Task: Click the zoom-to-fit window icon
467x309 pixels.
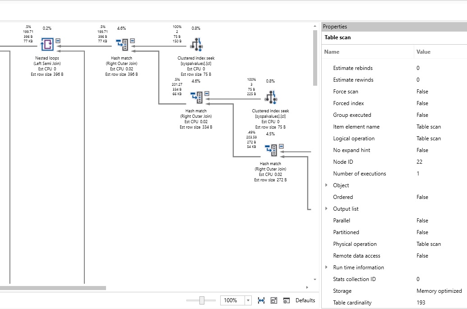Action: [274, 300]
